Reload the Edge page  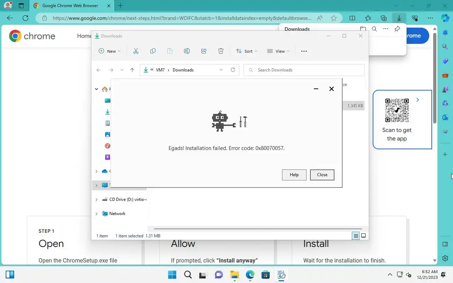[x=25, y=18]
